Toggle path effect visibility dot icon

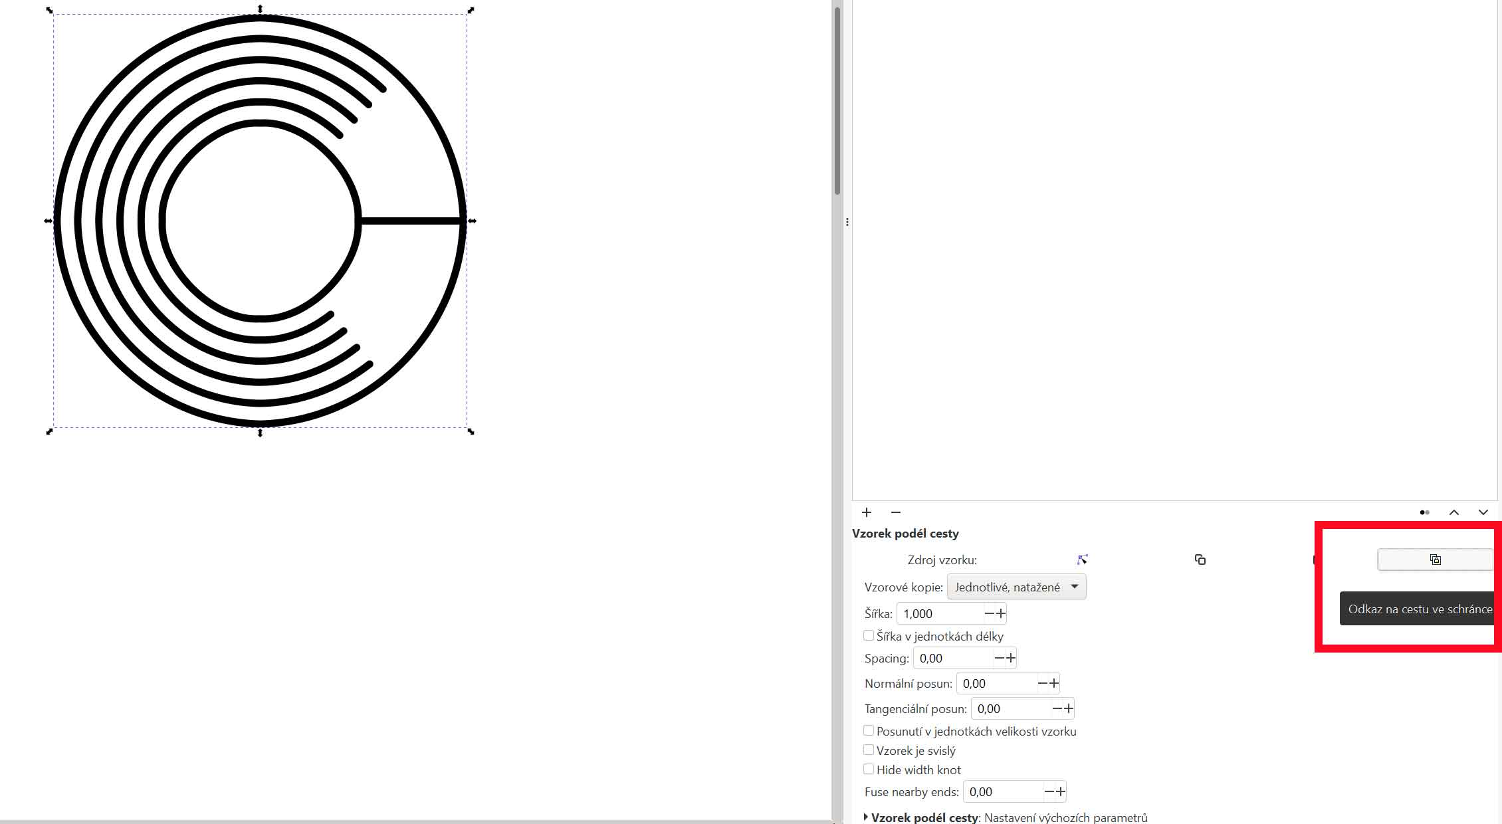1424,512
